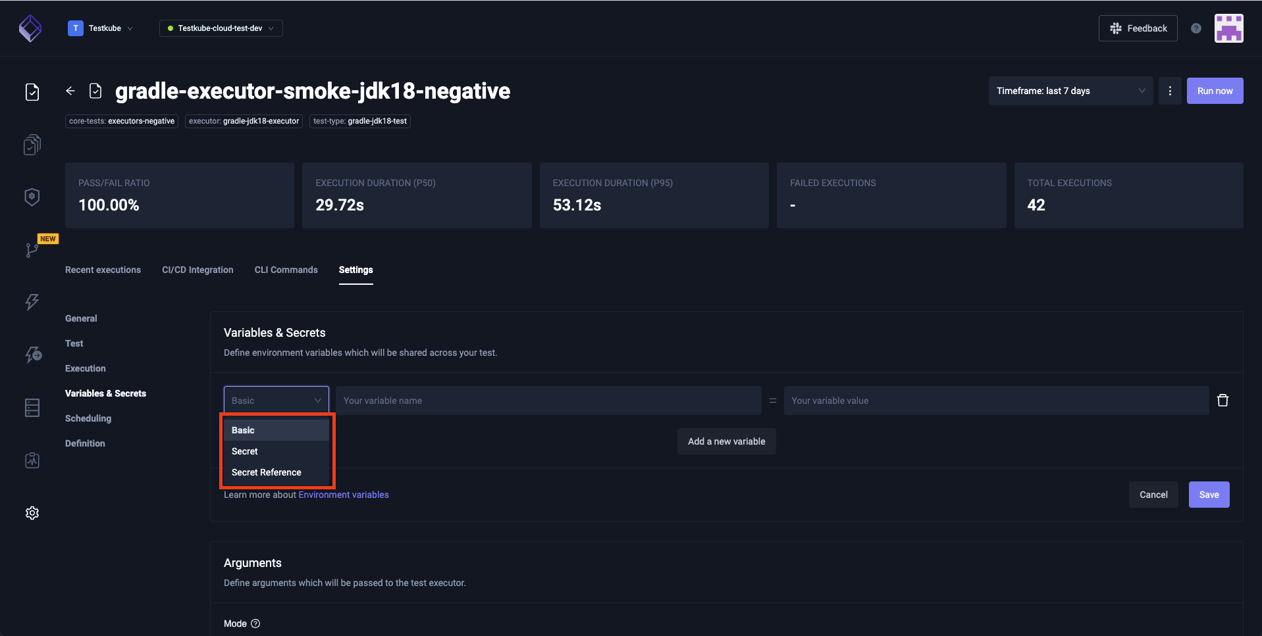
Task: Expand the Testkube organization selector
Action: coord(101,28)
